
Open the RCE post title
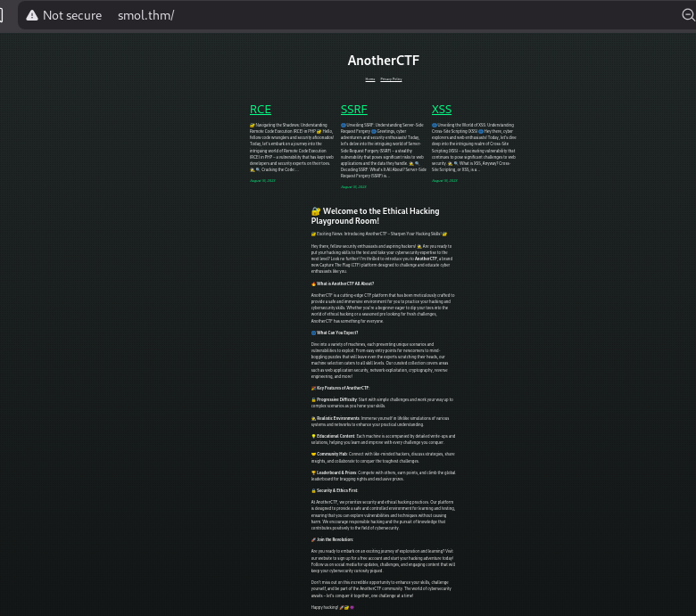click(x=261, y=110)
